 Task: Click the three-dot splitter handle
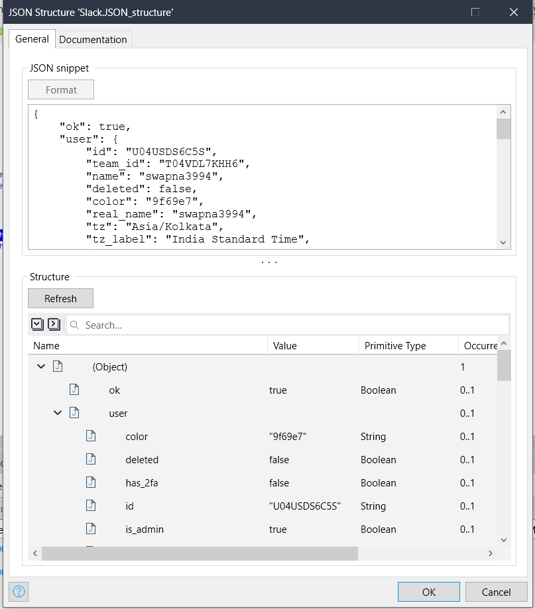click(x=269, y=262)
